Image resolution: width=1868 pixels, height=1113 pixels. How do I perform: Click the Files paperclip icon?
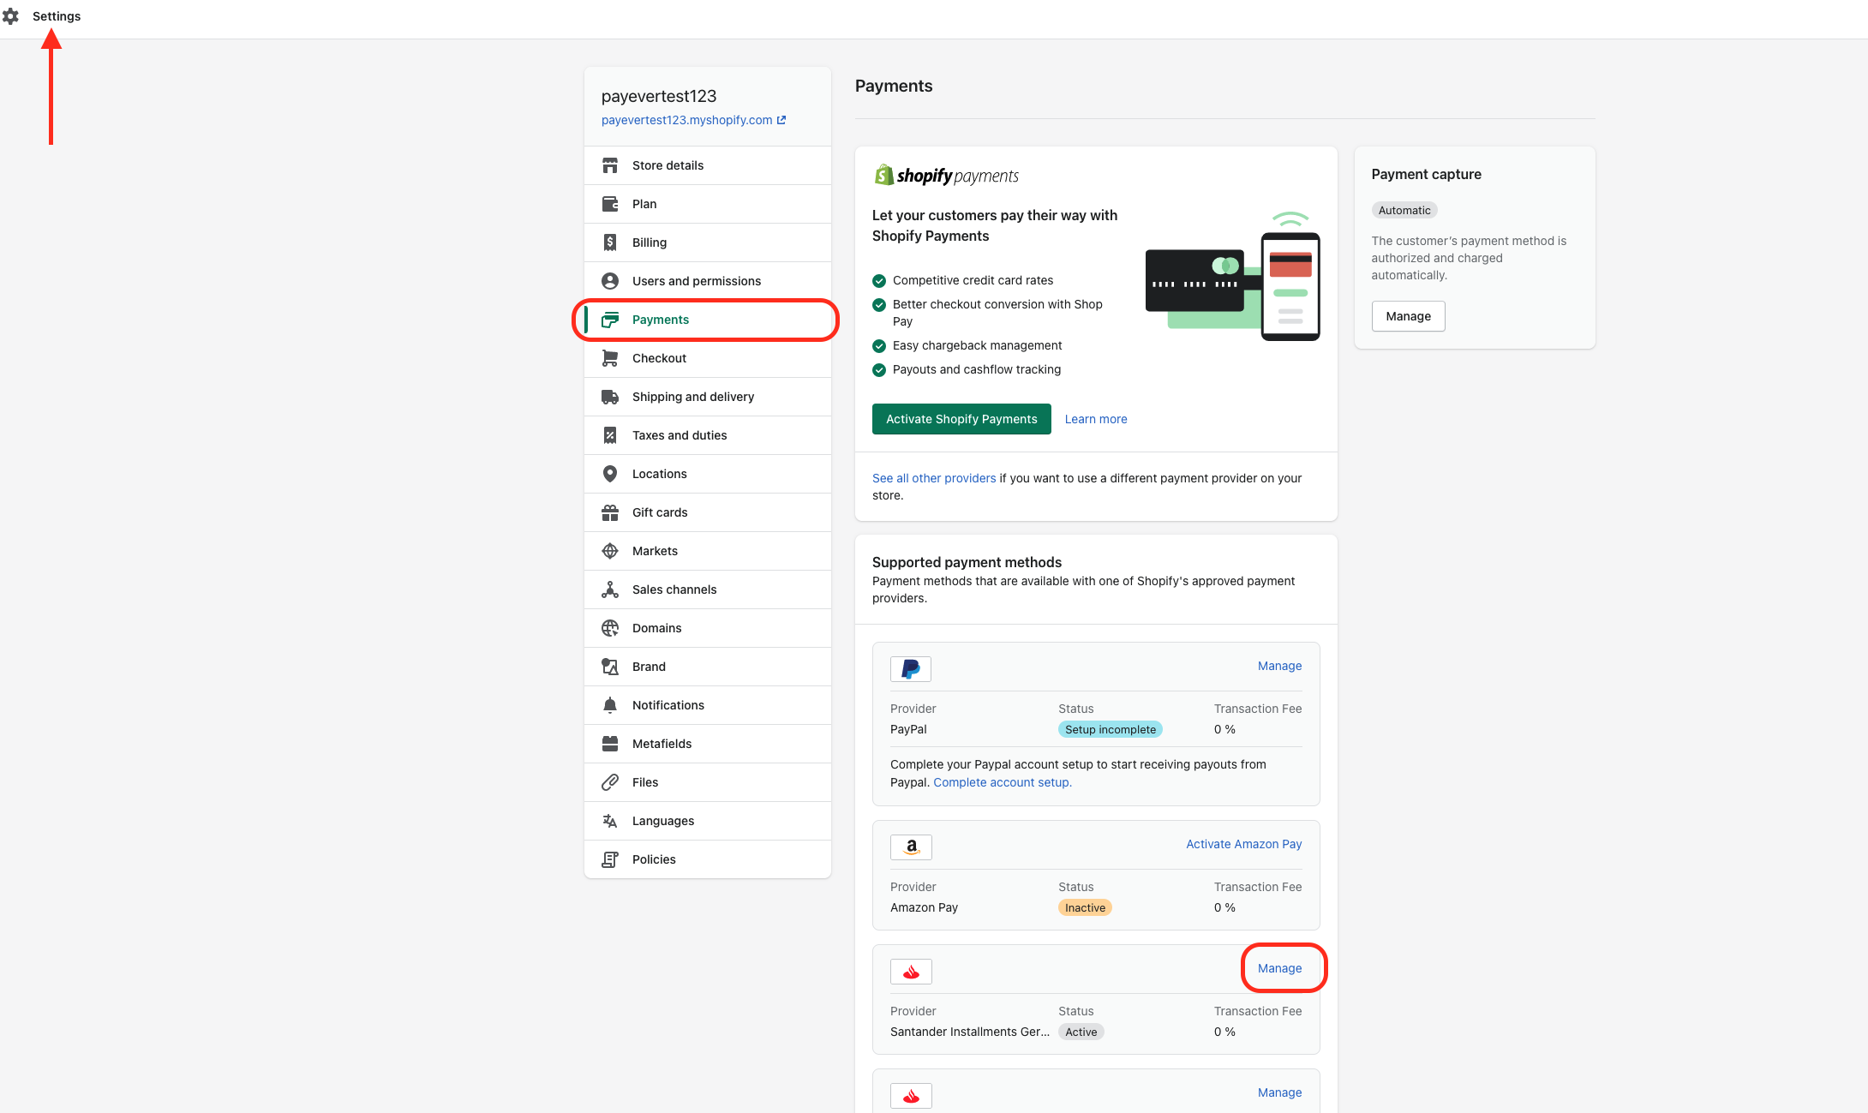[610, 782]
